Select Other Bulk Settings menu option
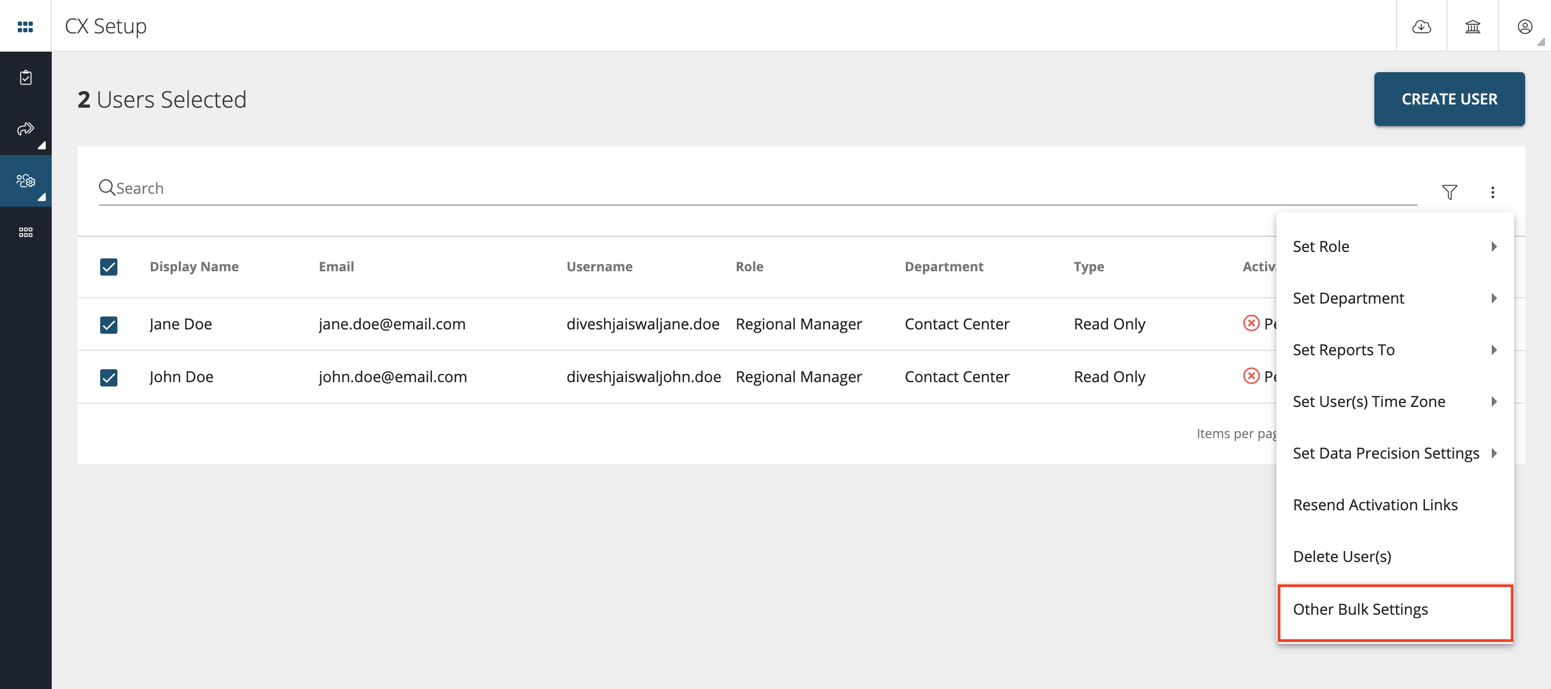This screenshot has width=1551, height=689. [1360, 608]
